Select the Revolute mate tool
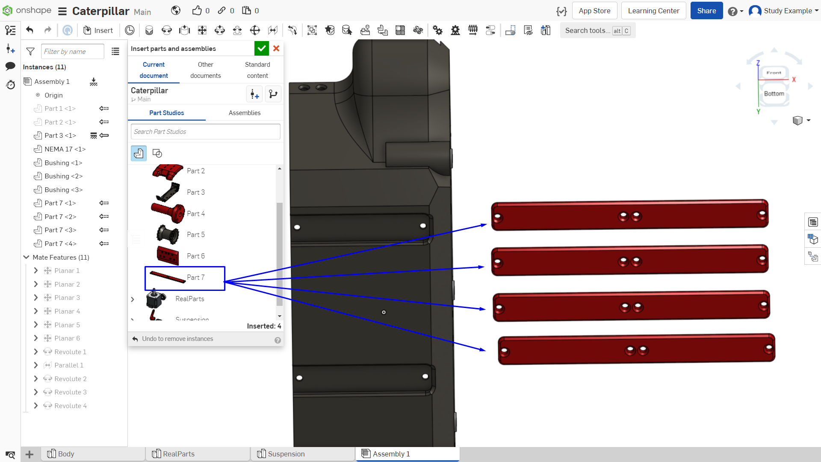This screenshot has height=462, width=821. click(x=167, y=30)
